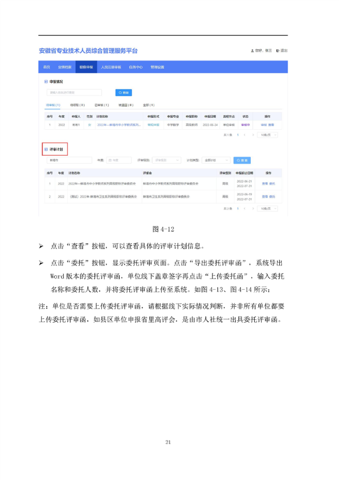Screen dimensions: 339x480
Task: Click the 退出 logout icon
Action: [x=278, y=51]
